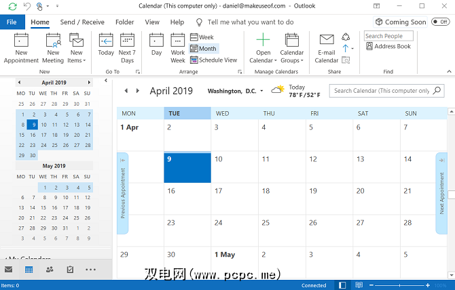Collapse the folder pane
Viewport: 455px width, 290px height.
[106, 81]
